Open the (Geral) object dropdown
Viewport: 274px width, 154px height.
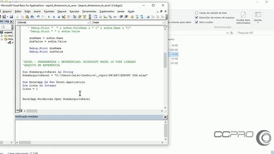point(88,23)
